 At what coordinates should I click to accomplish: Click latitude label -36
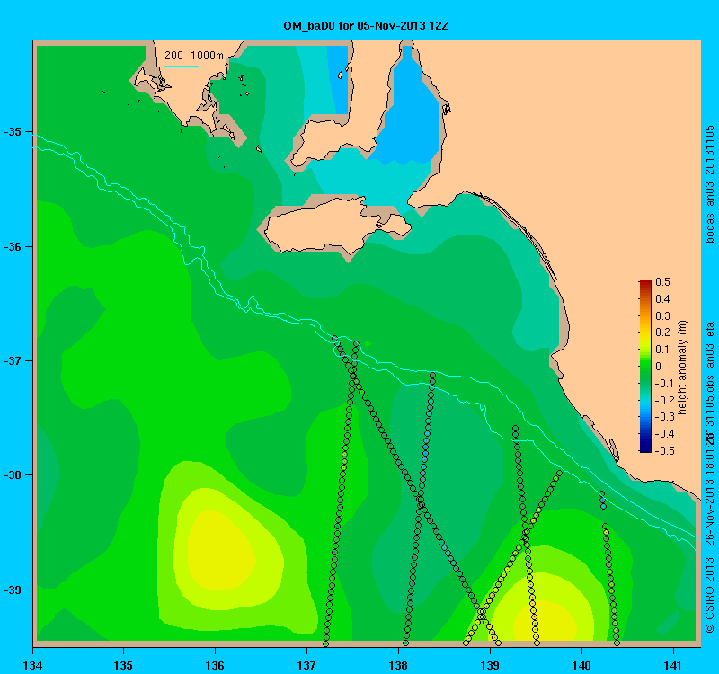coord(13,246)
